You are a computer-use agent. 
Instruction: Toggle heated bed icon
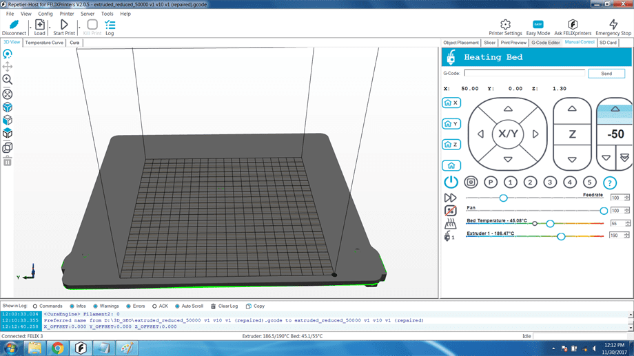pyautogui.click(x=451, y=224)
